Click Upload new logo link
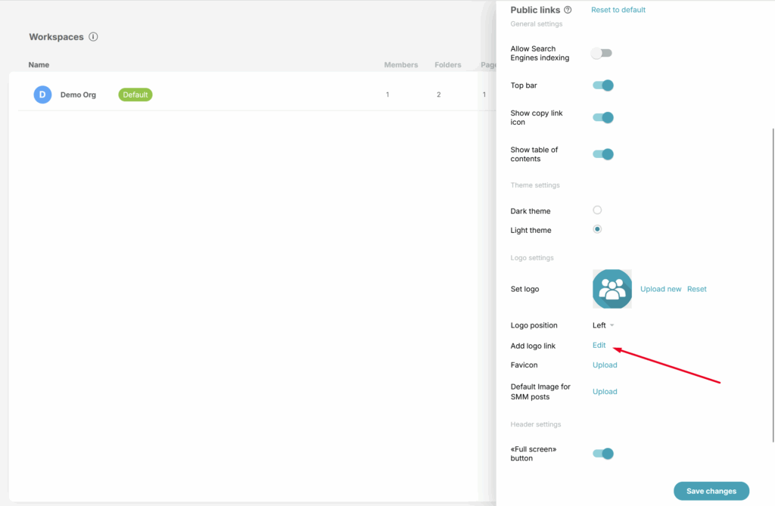Image resolution: width=775 pixels, height=506 pixels. [661, 289]
